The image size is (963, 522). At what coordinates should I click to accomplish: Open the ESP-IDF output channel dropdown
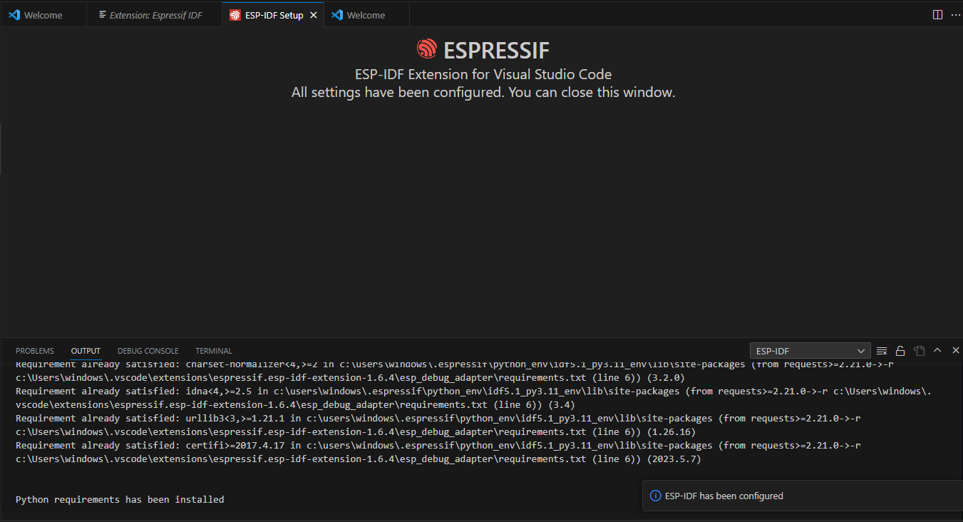810,351
